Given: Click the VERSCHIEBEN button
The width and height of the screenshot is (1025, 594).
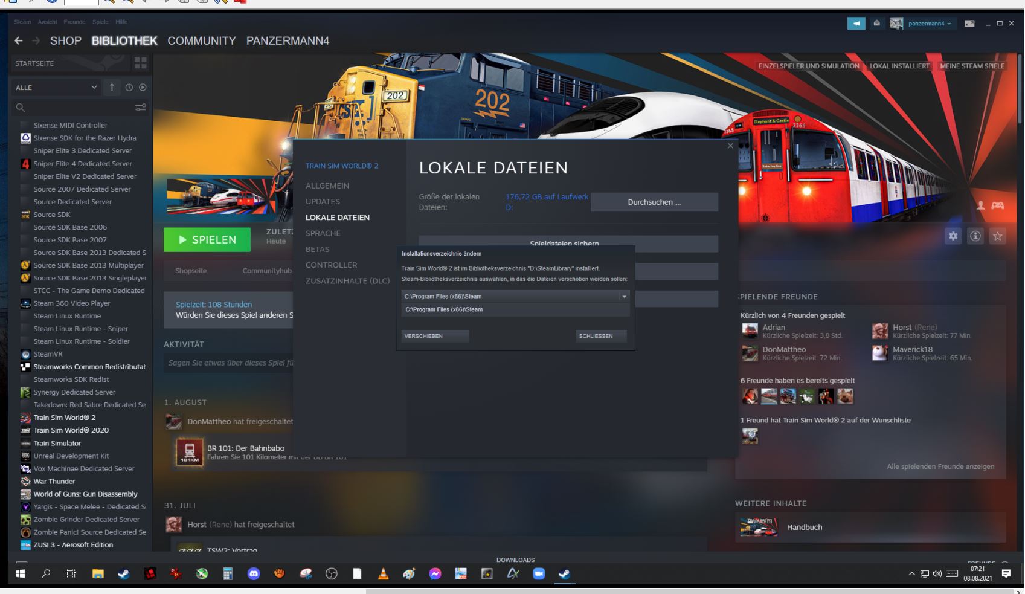Looking at the screenshot, I should pos(435,336).
